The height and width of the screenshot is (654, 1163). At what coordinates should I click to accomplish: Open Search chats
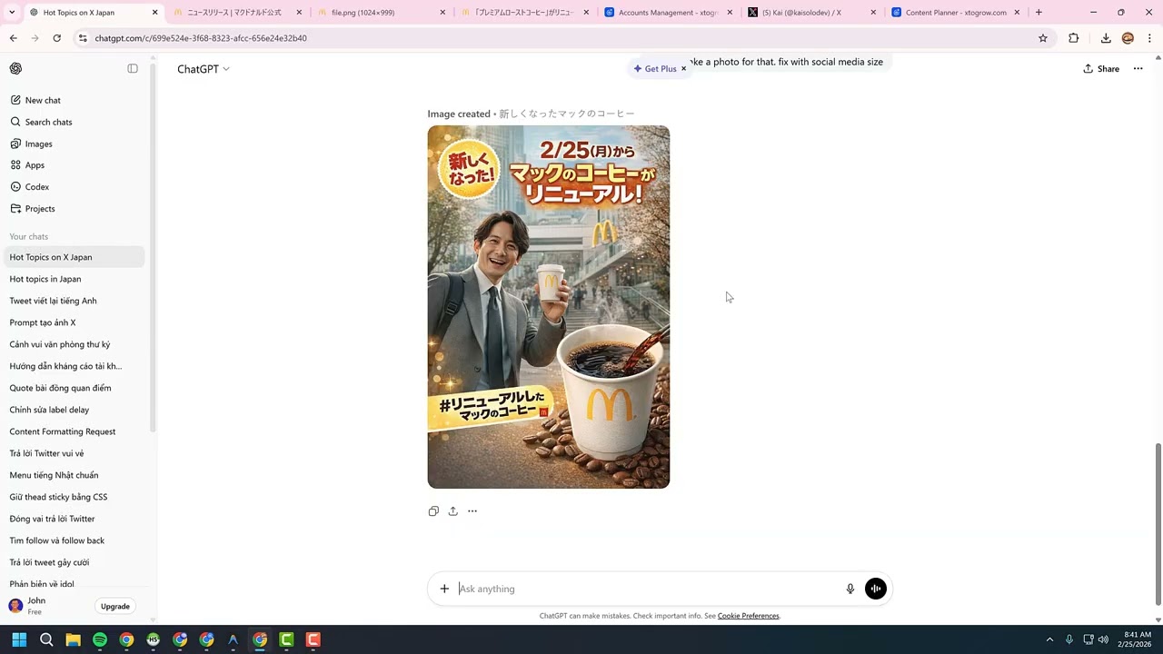[x=75, y=122]
